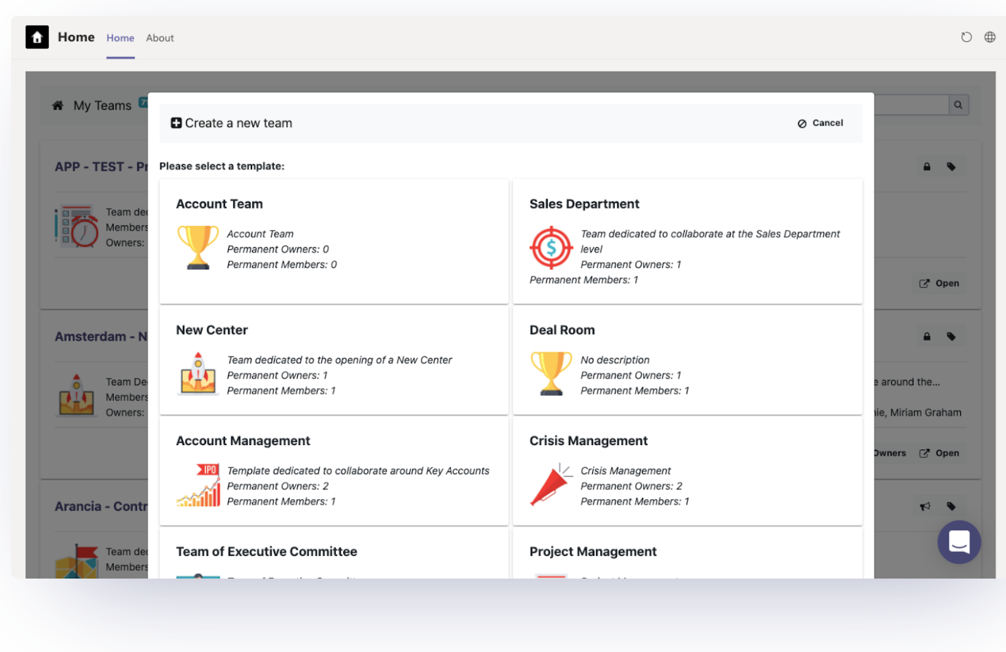Image resolution: width=1006 pixels, height=652 pixels.
Task: Click the APP - TEST team checklist clock thumbnail
Action: pos(77,226)
